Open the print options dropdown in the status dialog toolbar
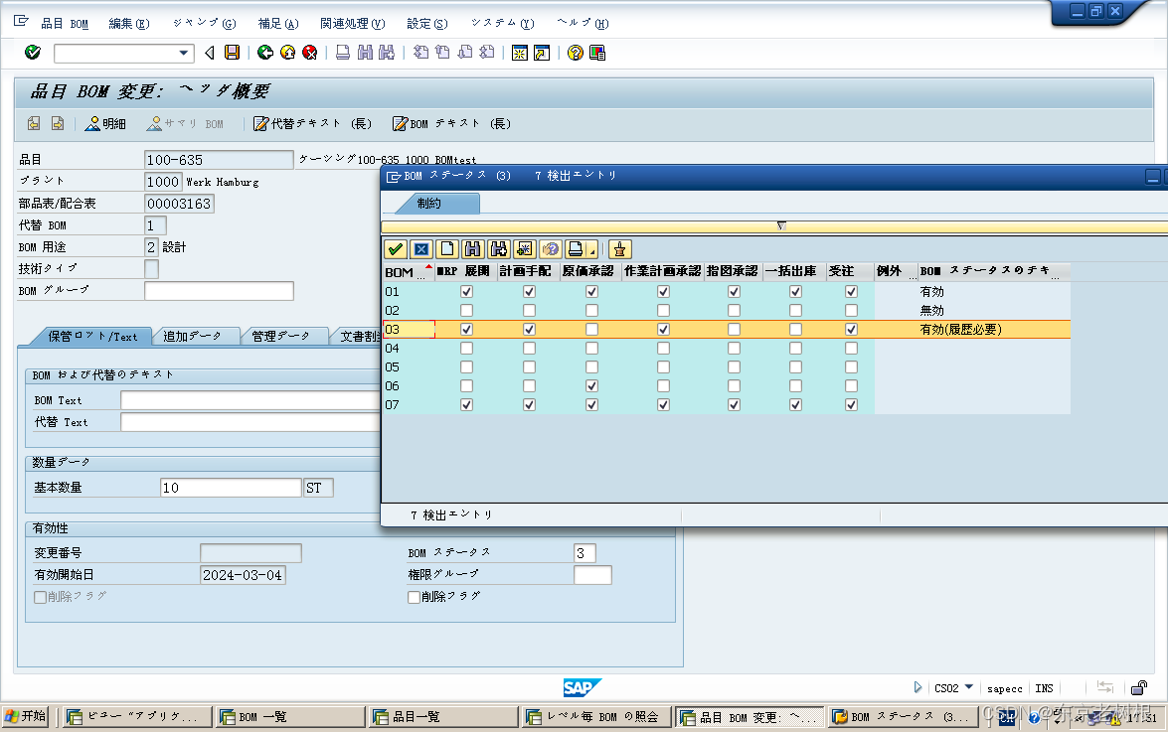The width and height of the screenshot is (1168, 732). tap(590, 249)
